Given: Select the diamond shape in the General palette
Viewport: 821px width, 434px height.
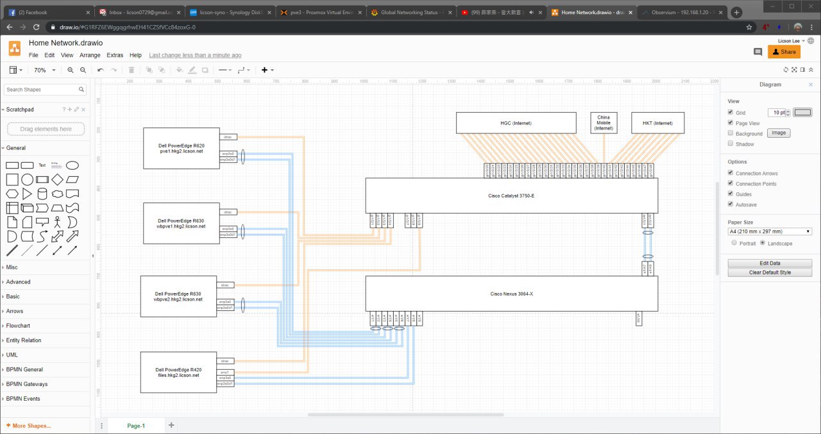Looking at the screenshot, I should [x=58, y=179].
